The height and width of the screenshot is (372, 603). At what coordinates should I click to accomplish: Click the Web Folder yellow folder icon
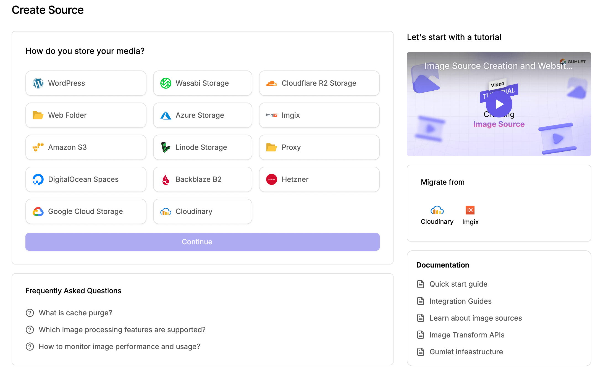point(38,115)
